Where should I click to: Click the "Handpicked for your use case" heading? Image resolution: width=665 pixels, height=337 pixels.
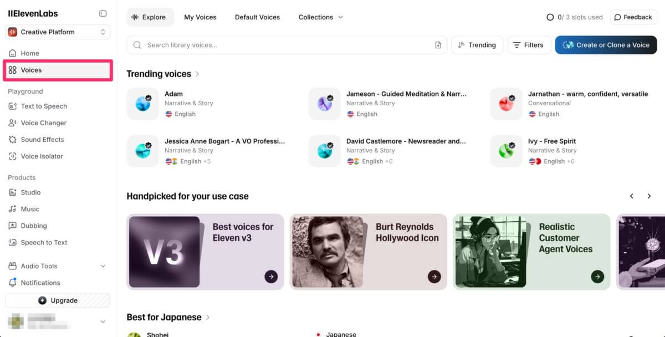click(x=187, y=196)
